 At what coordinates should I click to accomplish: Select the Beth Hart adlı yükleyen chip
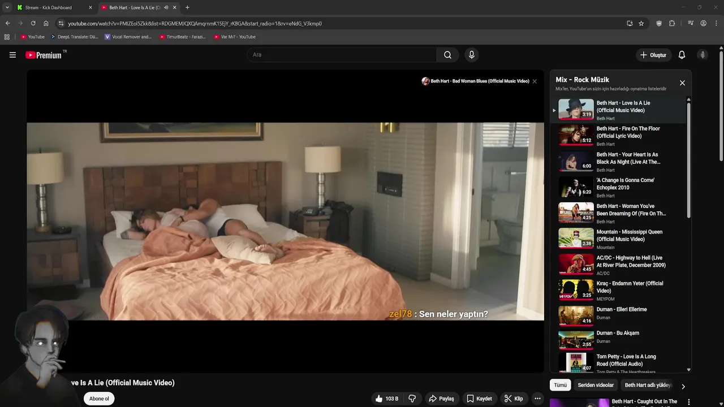click(648, 385)
